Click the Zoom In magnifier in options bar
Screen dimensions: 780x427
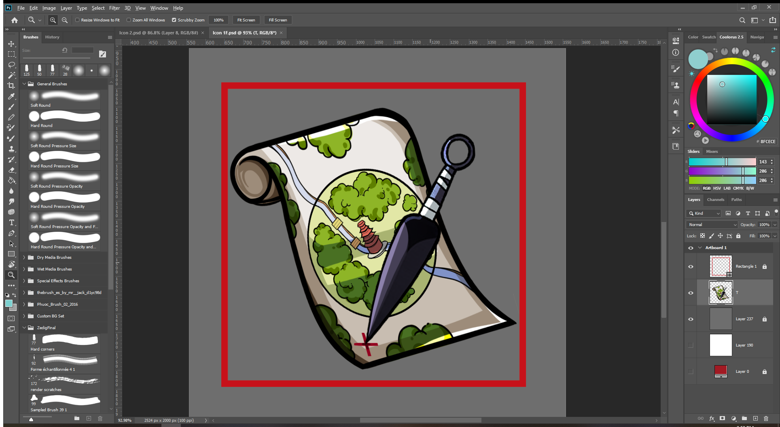[53, 20]
